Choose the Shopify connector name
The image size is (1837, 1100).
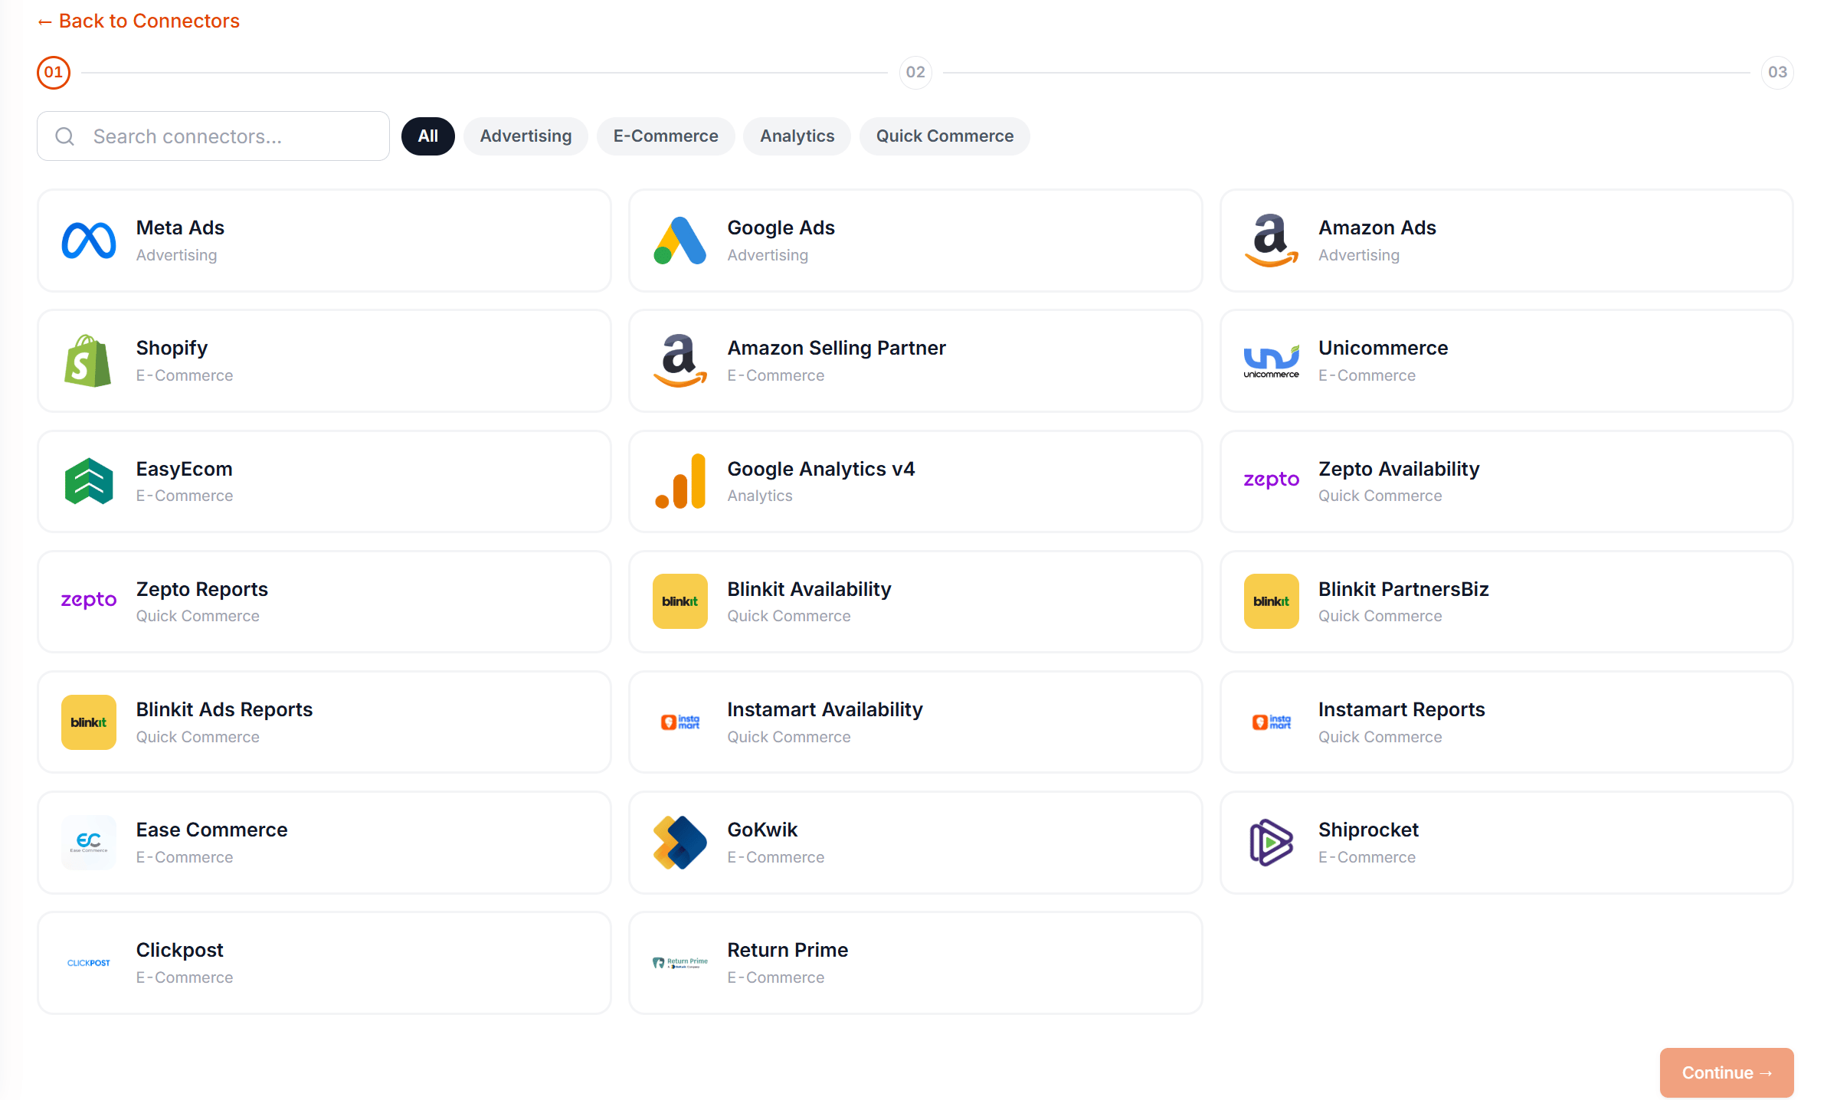pos(172,348)
